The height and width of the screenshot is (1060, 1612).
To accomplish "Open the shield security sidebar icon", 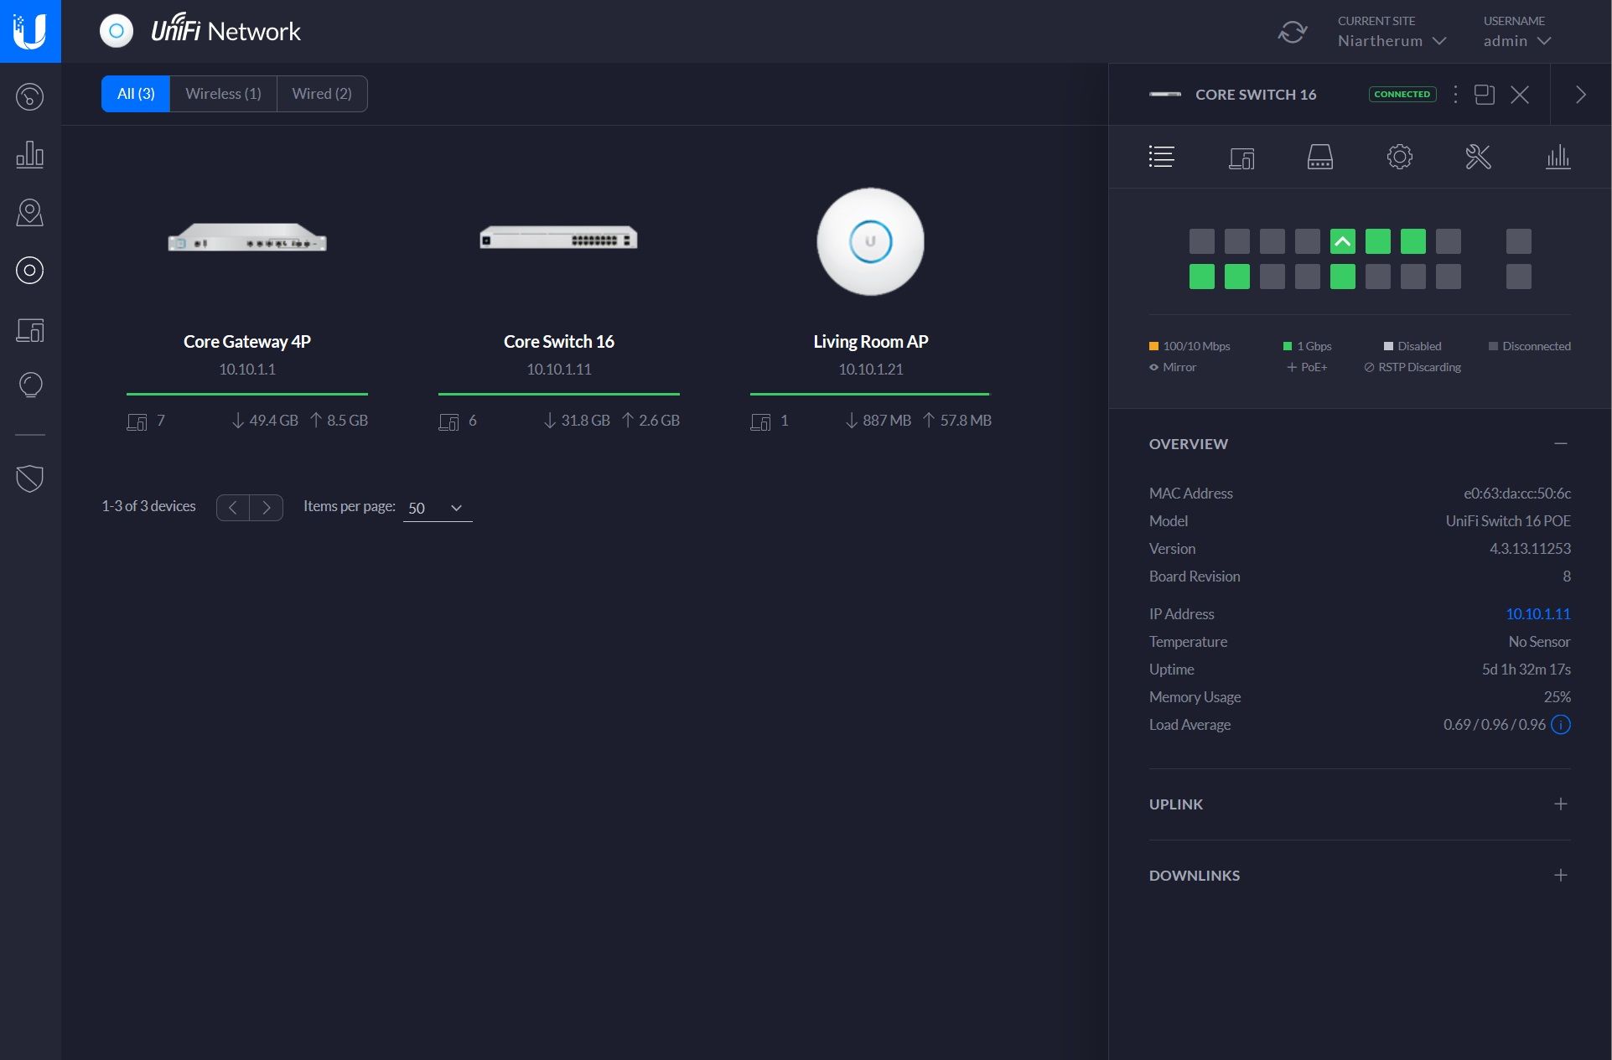I will (30, 478).
